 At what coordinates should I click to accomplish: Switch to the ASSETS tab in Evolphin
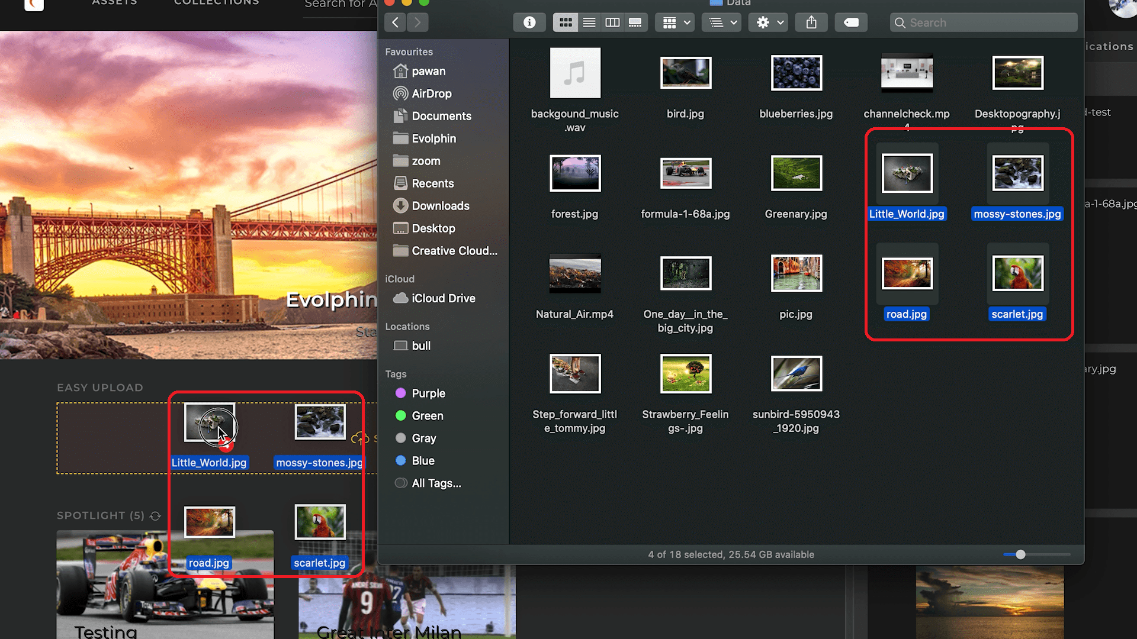click(114, 4)
